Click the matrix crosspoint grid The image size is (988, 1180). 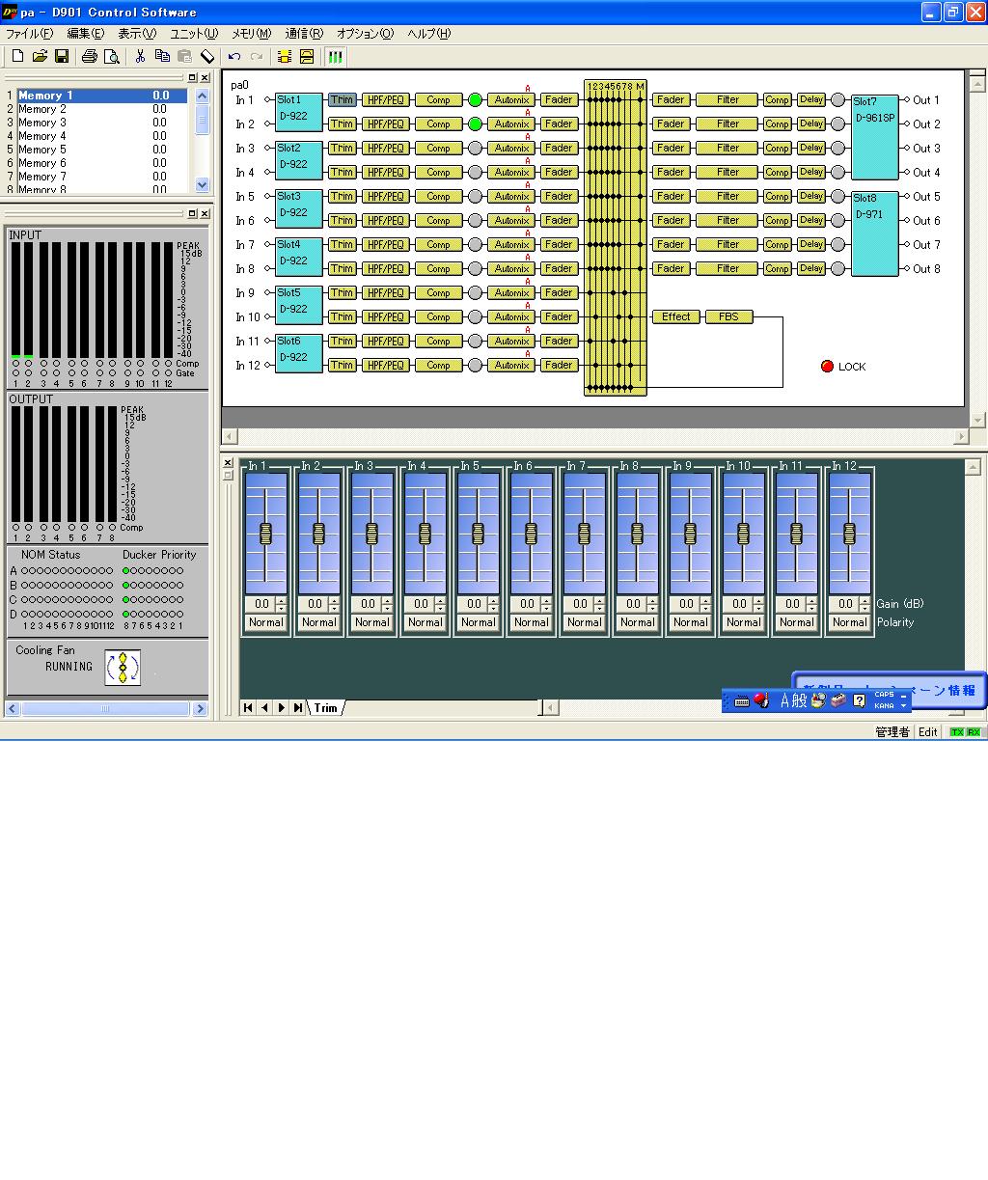pos(615,238)
